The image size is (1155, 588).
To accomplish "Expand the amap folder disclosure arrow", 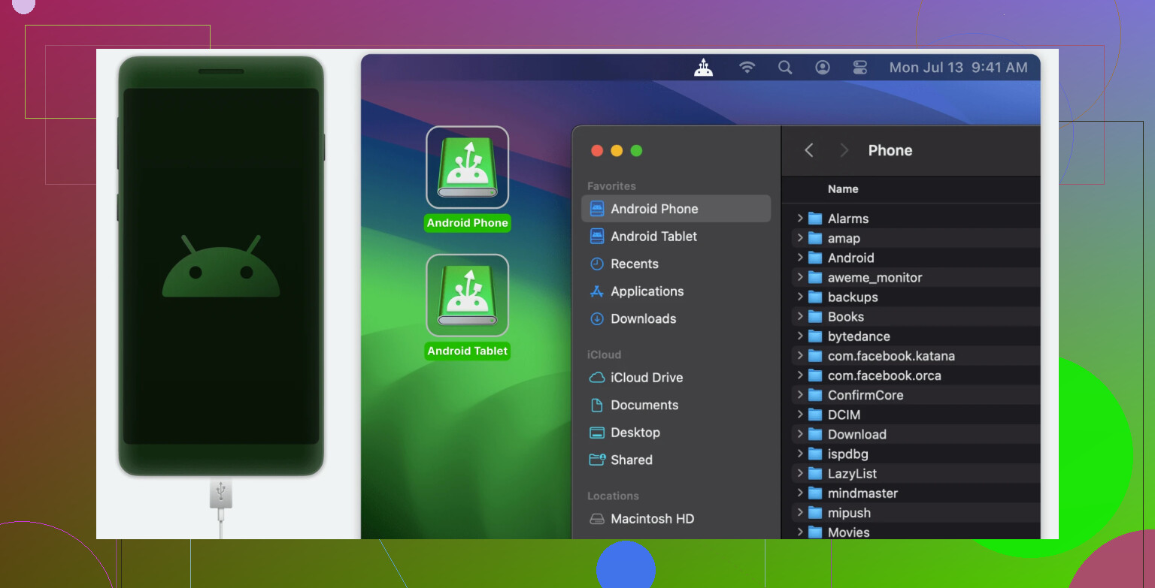I will tap(800, 238).
